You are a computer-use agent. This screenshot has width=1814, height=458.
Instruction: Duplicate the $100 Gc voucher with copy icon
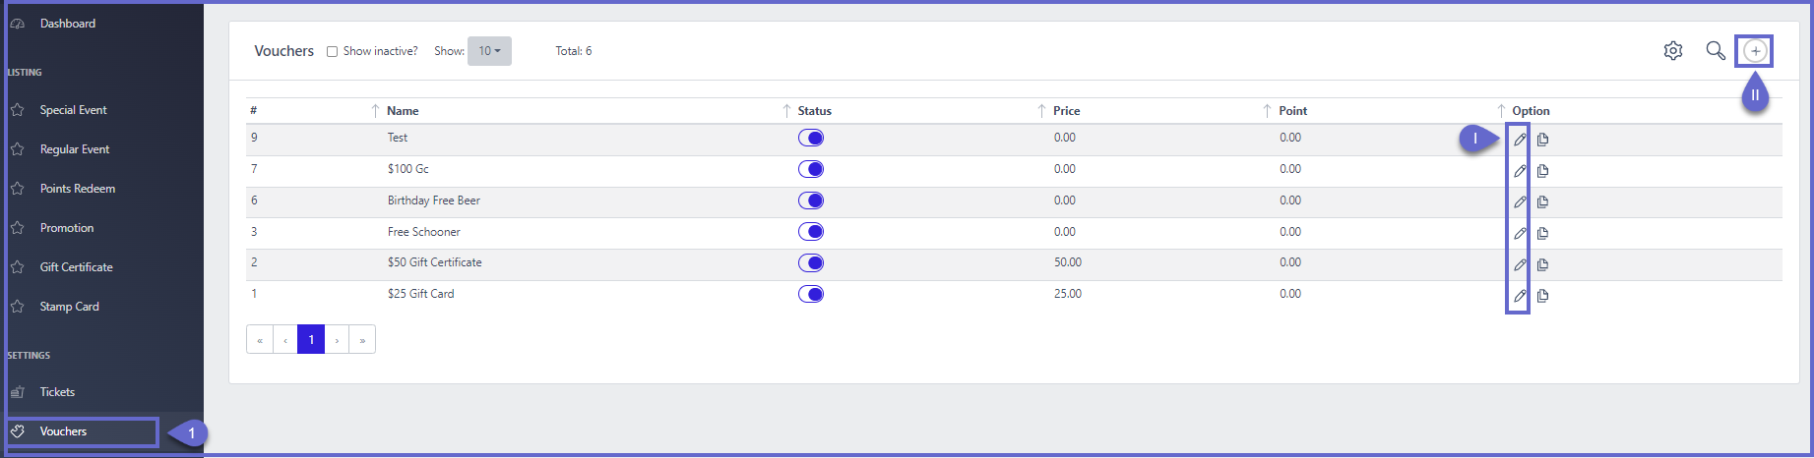pyautogui.click(x=1542, y=171)
